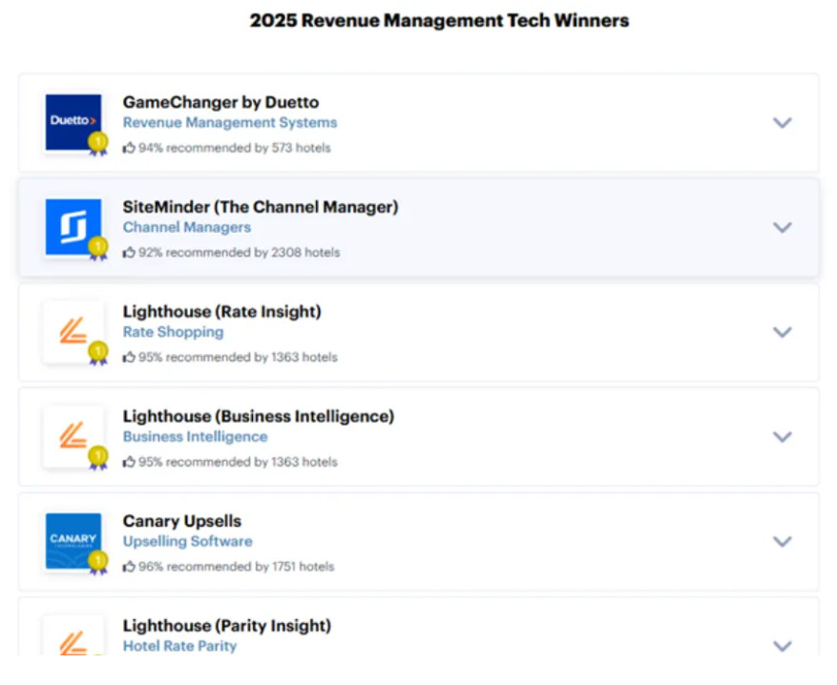Click the SiteMinder logo icon

73,227
